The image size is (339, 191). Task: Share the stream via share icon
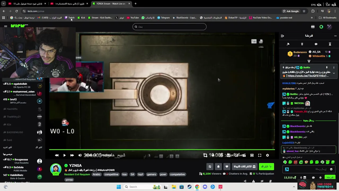[245, 181]
